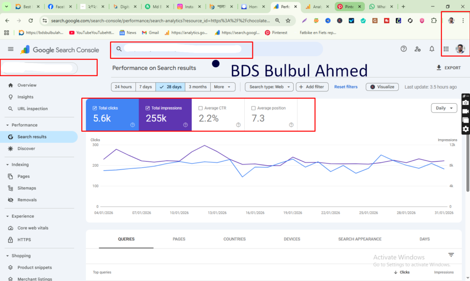Open the Google apps grid
The height and width of the screenshot is (281, 470).
446,49
